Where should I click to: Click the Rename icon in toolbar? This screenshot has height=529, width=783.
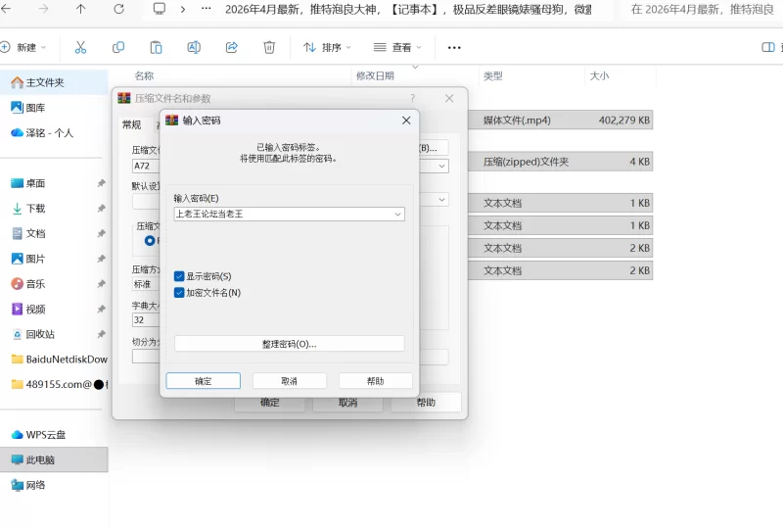pos(194,47)
